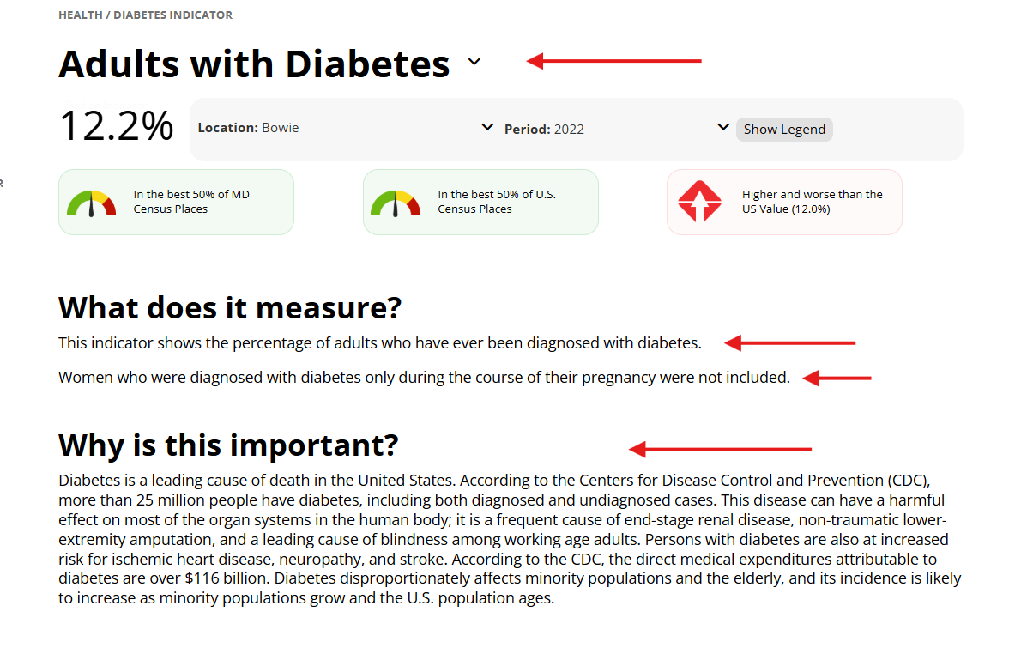Click red arrow next to the pregnancy sentence

(x=837, y=378)
